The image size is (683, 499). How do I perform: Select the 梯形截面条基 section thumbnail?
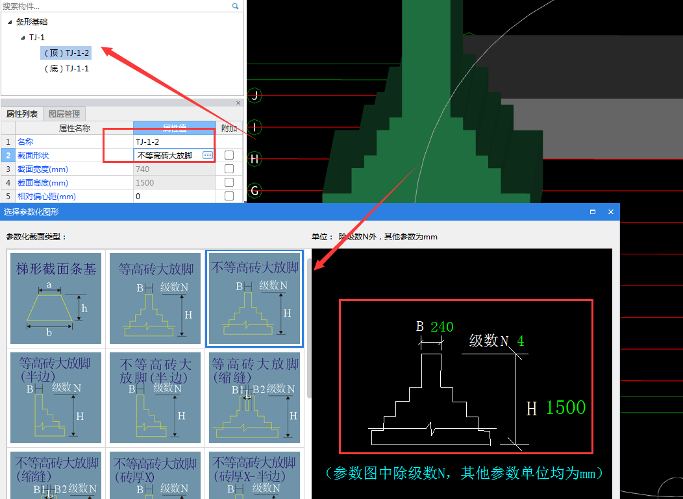click(56, 298)
